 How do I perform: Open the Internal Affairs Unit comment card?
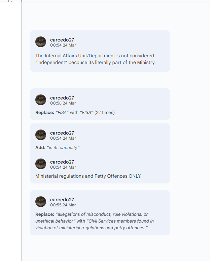[100, 51]
